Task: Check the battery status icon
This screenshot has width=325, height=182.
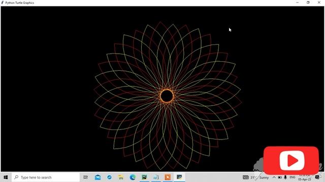Action: pyautogui.click(x=280, y=177)
